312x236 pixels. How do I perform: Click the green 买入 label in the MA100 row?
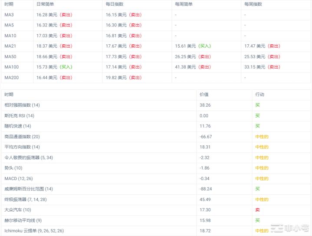pyautogui.click(x=66, y=67)
